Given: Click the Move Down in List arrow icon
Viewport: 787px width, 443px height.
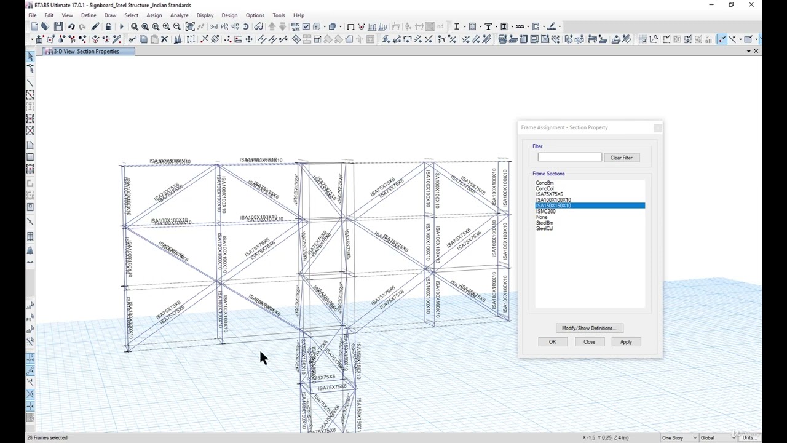Looking at the screenshot, I should [x=282, y=26].
